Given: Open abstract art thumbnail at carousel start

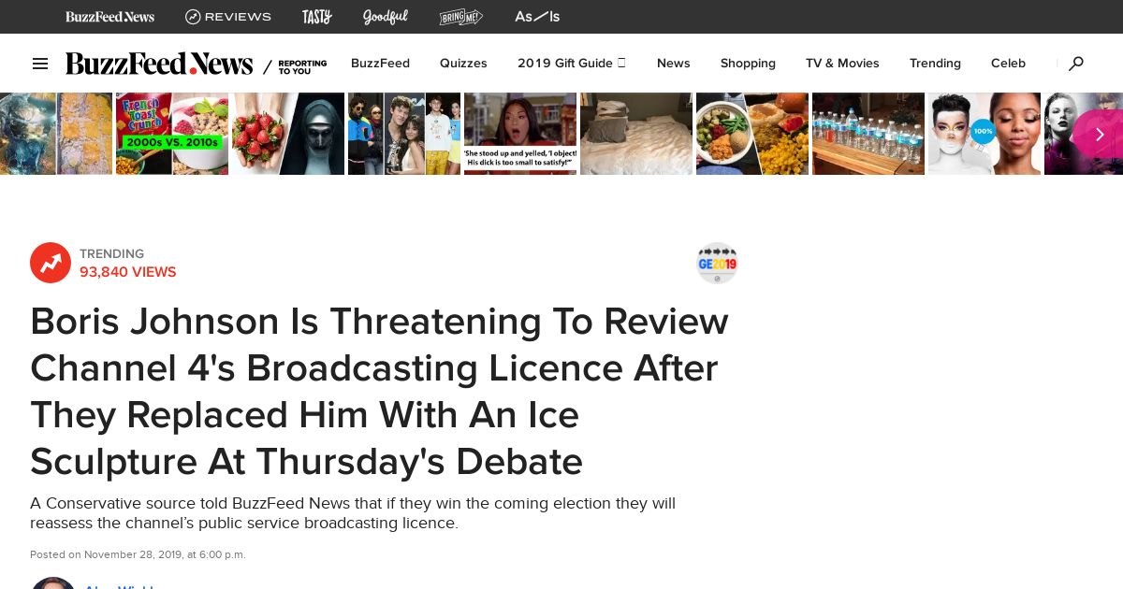Looking at the screenshot, I should point(56,134).
